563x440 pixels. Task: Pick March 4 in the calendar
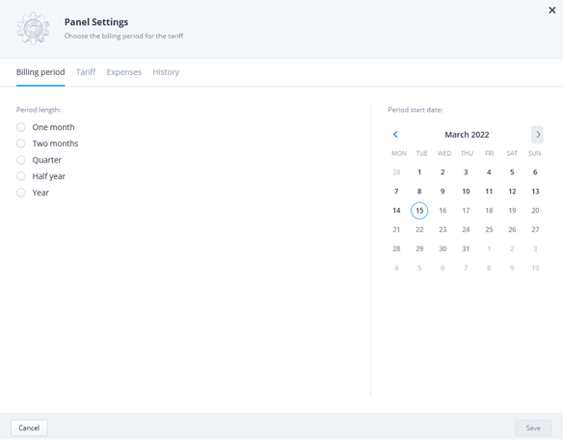pyautogui.click(x=489, y=172)
